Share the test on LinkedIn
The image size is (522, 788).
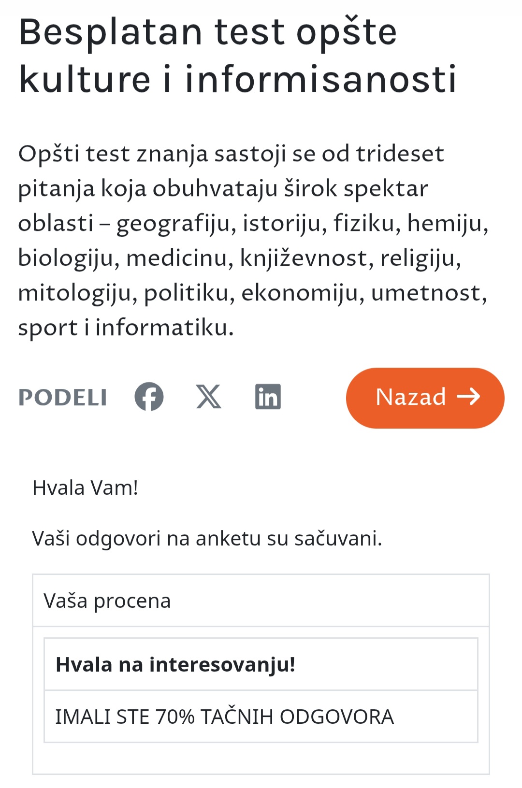coord(268,397)
